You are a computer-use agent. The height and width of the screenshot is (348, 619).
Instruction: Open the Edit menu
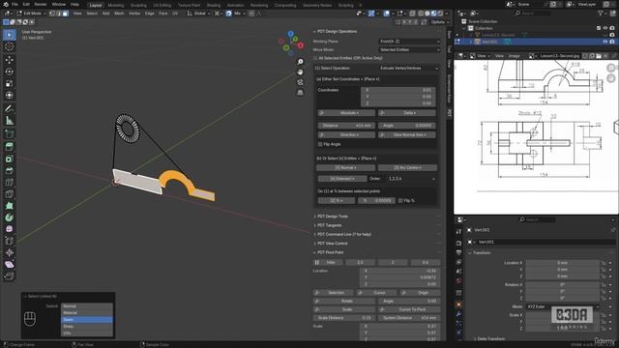pos(26,4)
